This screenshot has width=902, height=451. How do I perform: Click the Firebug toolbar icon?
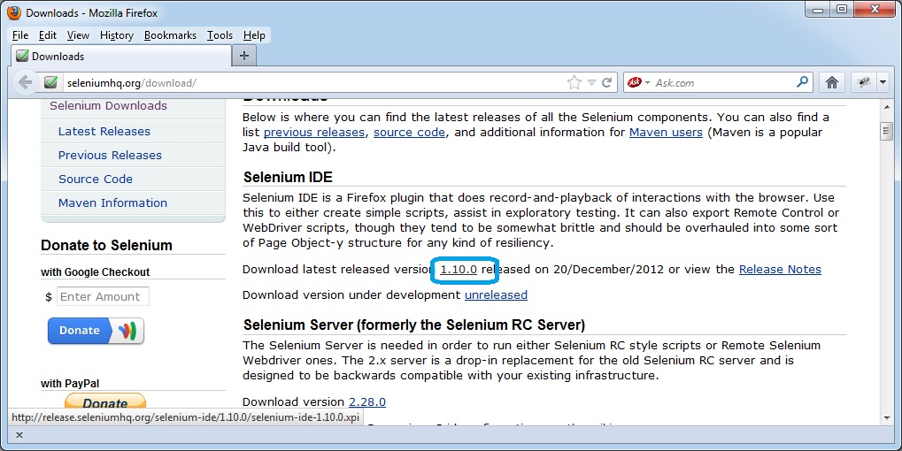(863, 82)
